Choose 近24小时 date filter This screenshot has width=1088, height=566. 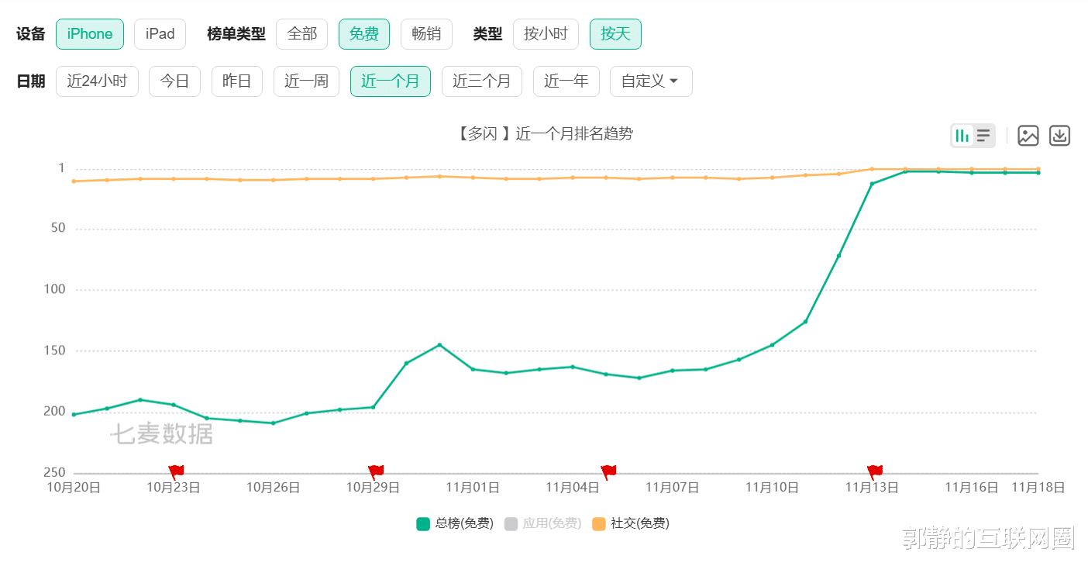tap(97, 81)
